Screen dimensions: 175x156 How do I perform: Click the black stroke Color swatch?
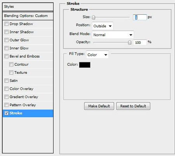coord(85,65)
